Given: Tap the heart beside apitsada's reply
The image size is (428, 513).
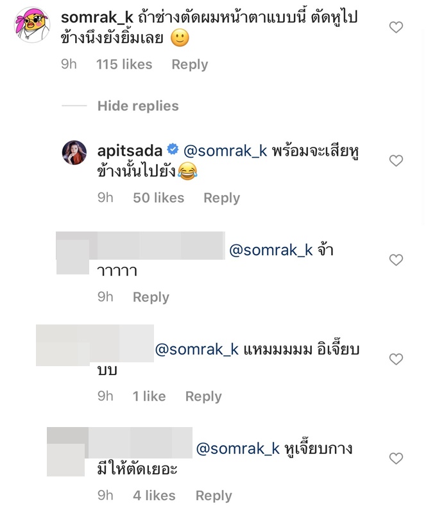Looking at the screenshot, I should point(396,161).
